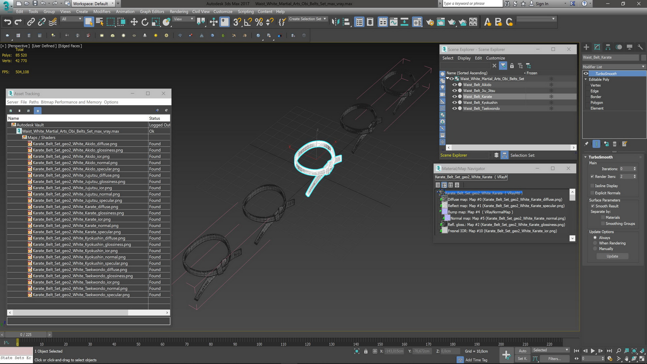Toggle Angle Snap icon in toolbar
The height and width of the screenshot is (364, 647).
point(248,22)
